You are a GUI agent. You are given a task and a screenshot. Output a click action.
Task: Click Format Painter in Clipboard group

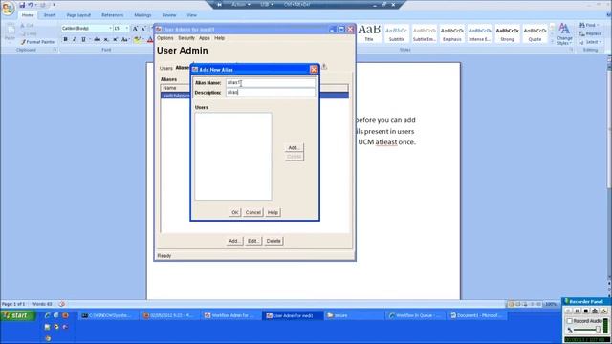[38, 42]
